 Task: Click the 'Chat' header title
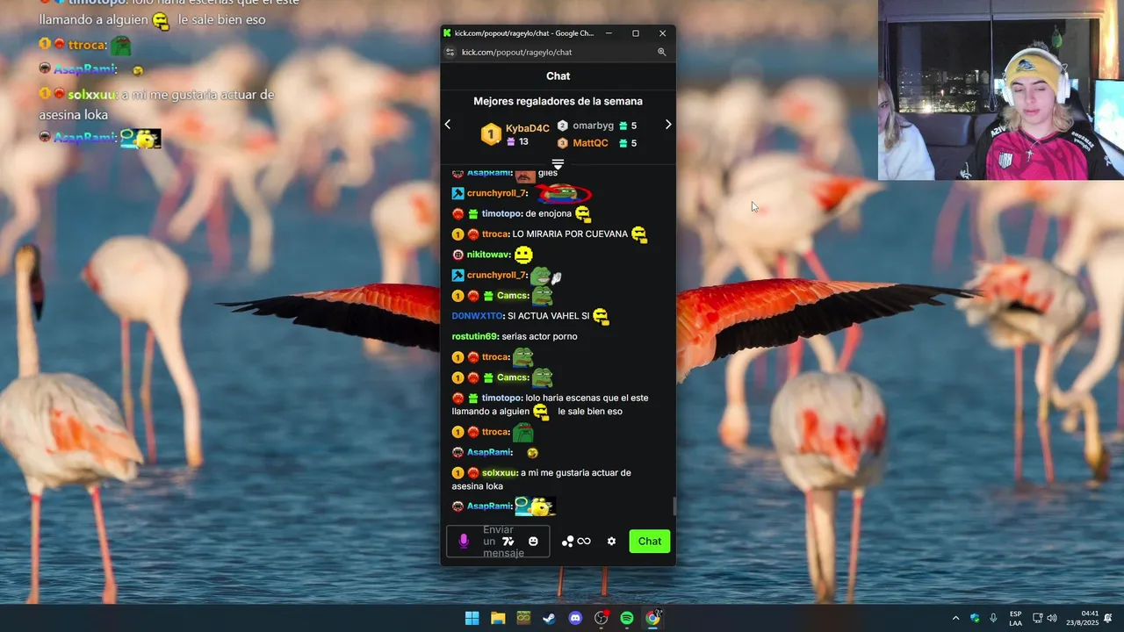[x=558, y=76]
